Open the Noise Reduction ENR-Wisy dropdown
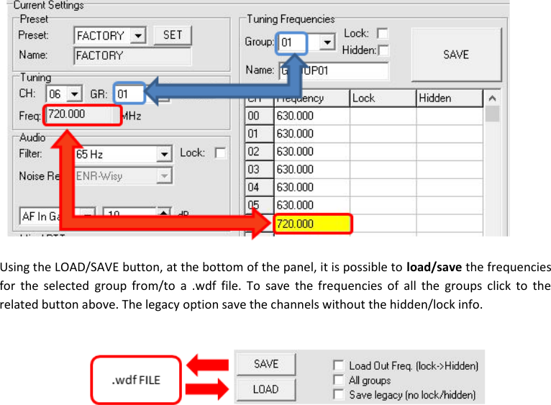 (x=164, y=176)
